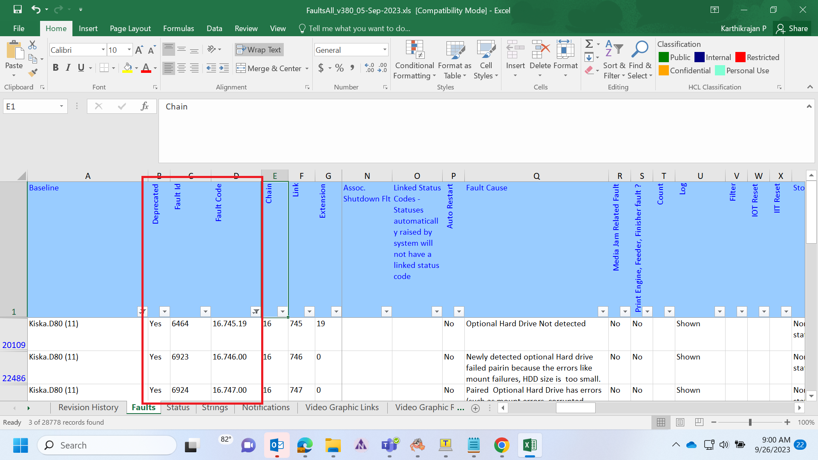Select the green Public classification swatch

click(x=663, y=57)
